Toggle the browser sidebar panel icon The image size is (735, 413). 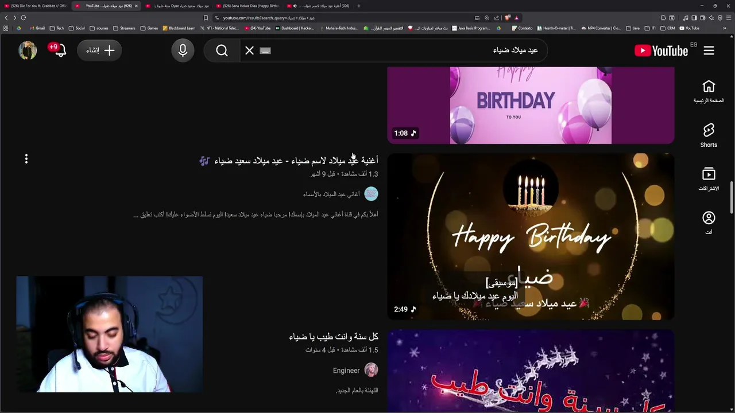click(694, 18)
